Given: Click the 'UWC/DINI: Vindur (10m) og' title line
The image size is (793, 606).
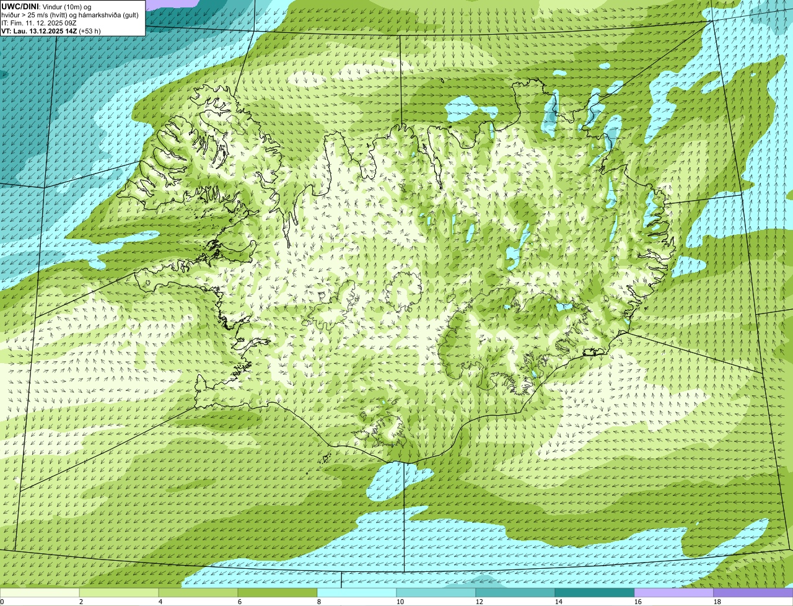Looking at the screenshot, I should 46,6.
